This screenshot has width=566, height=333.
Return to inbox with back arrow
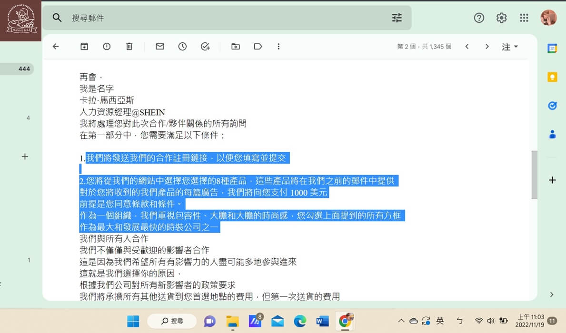click(56, 47)
